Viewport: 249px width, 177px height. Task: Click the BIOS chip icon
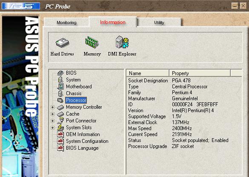pyautogui.click(x=60, y=73)
